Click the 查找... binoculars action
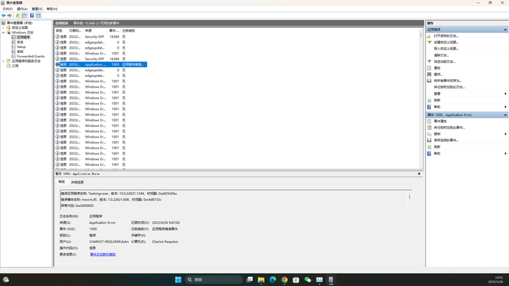The image size is (509, 286). [x=438, y=74]
